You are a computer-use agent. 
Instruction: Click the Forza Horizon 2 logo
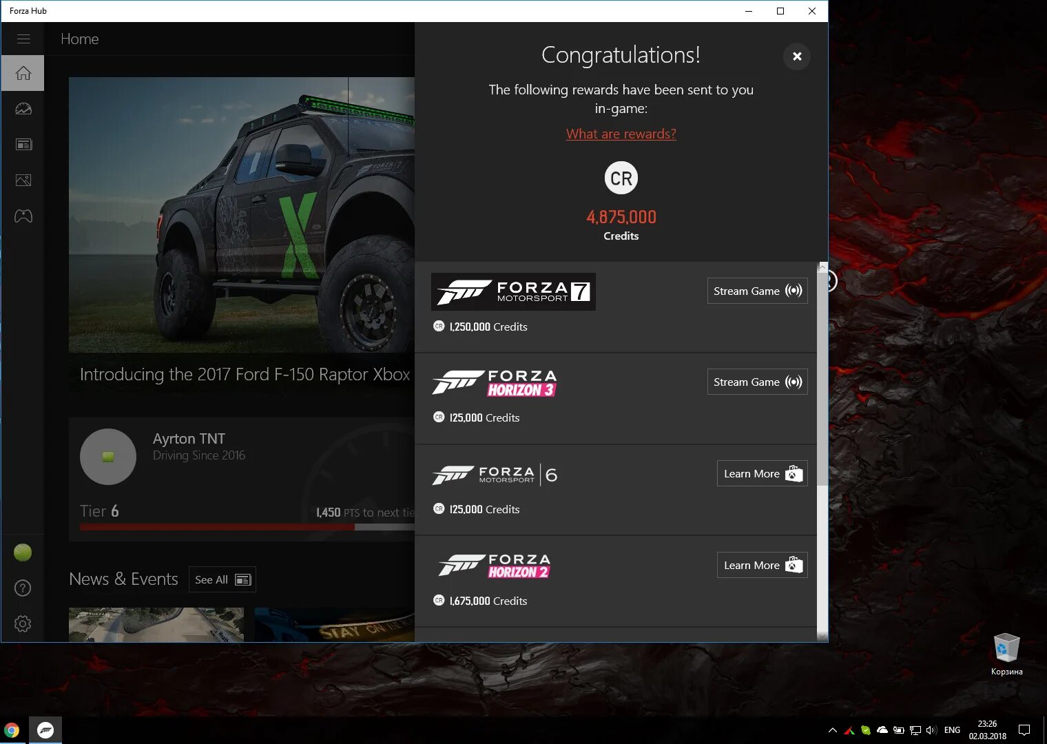(x=495, y=566)
